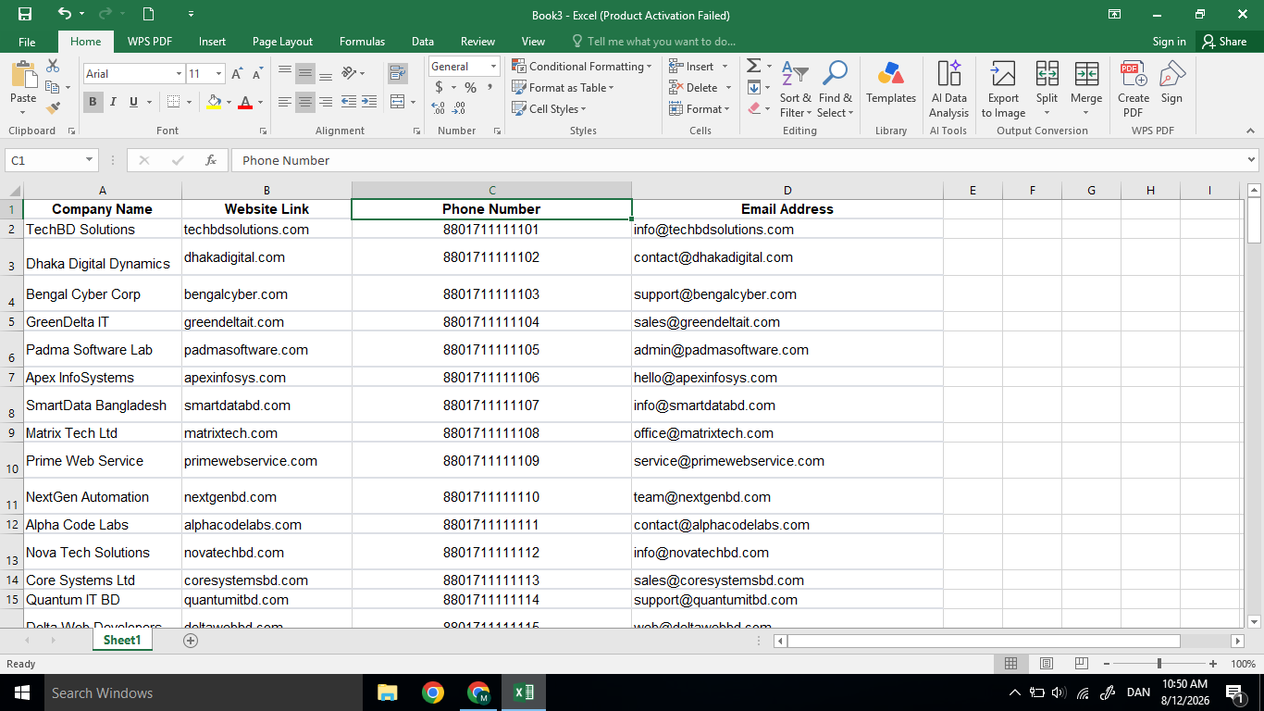Apply Percent Style format
The image size is (1264, 711).
point(470,87)
